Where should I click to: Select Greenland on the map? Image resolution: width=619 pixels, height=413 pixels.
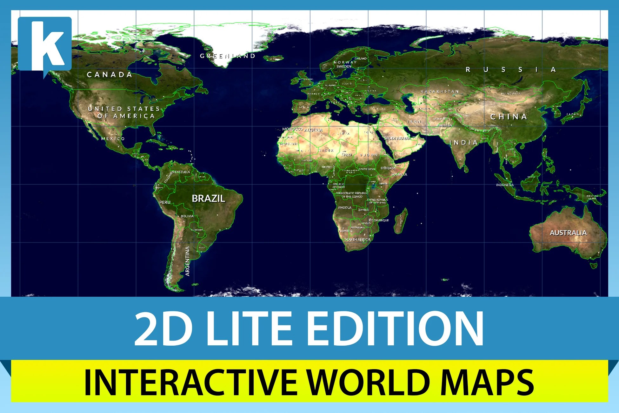coord(227,56)
